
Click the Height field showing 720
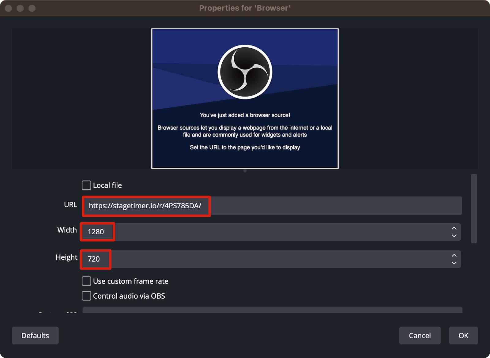pyautogui.click(x=95, y=259)
